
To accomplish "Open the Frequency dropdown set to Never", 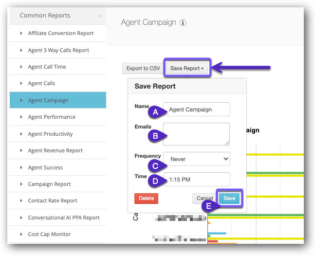I will click(x=197, y=159).
